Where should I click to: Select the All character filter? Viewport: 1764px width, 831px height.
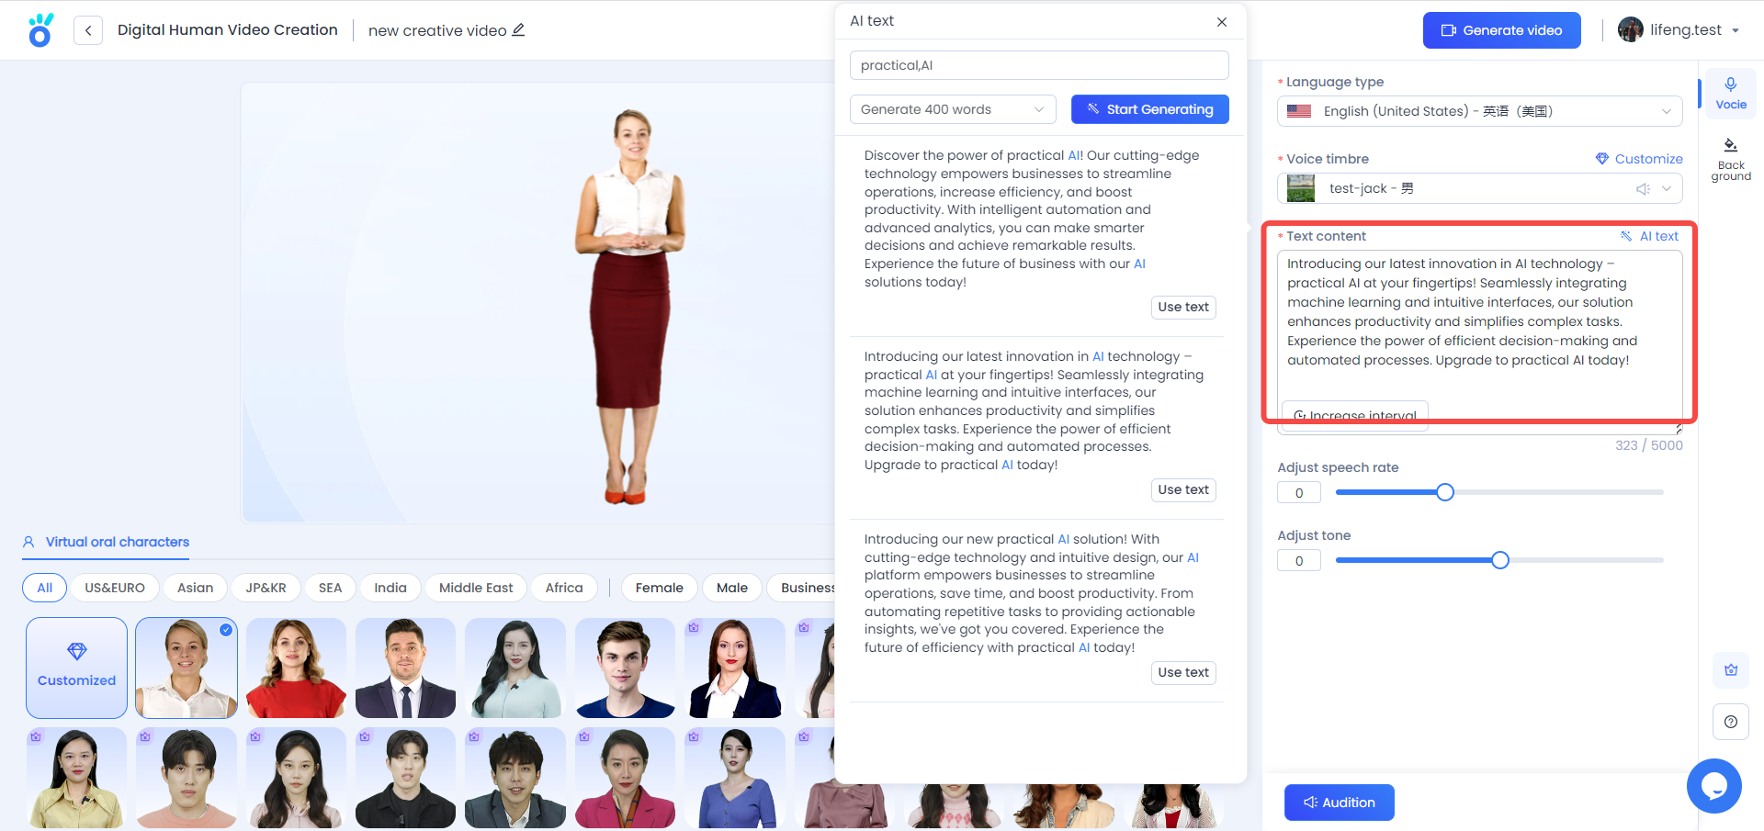[x=45, y=588]
